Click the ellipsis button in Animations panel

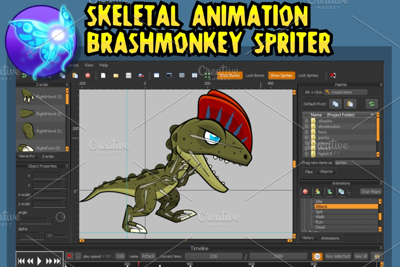(x=349, y=192)
